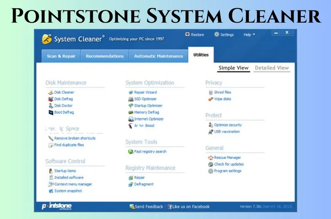The height and width of the screenshot is (219, 331).
Task: Switch to Simple View
Action: pos(233,68)
